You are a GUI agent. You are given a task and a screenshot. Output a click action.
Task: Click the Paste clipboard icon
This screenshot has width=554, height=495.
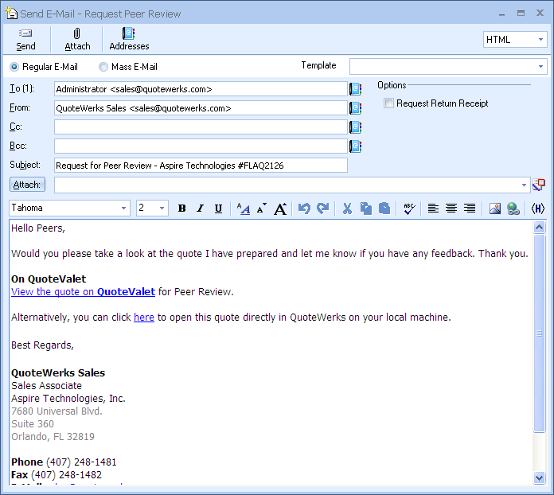click(384, 209)
